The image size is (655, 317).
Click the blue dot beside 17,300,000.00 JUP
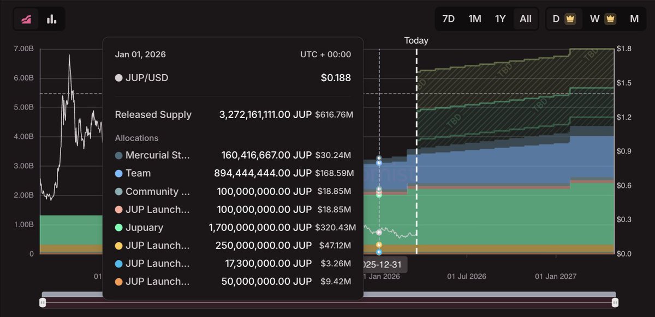[118, 264]
